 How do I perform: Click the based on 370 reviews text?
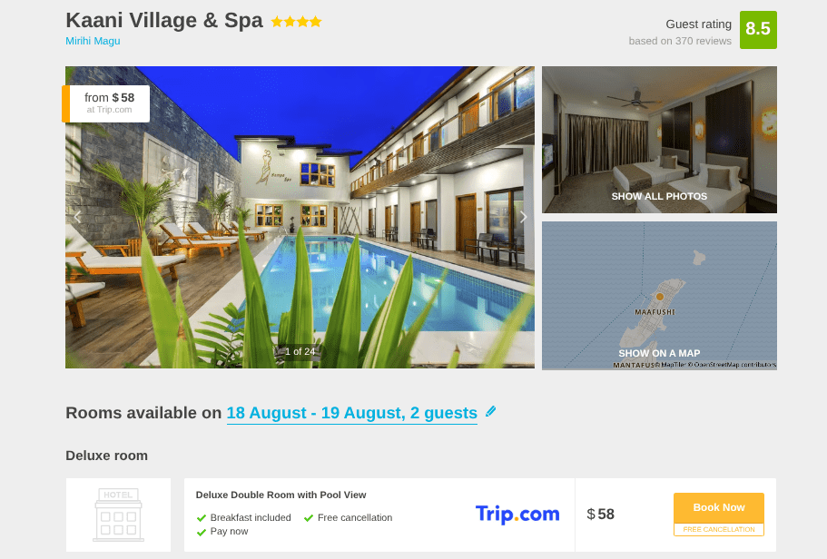click(x=680, y=41)
